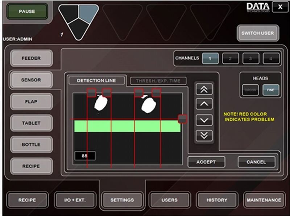Switch to the THRESH./EXP. TIME tab
The height and width of the screenshot is (216, 290).
tap(158, 81)
